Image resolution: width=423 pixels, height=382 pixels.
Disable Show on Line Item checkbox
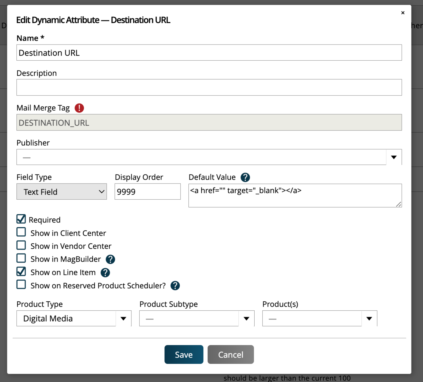click(21, 271)
